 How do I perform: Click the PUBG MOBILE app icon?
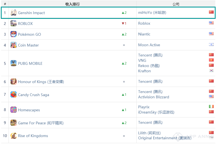14,63
